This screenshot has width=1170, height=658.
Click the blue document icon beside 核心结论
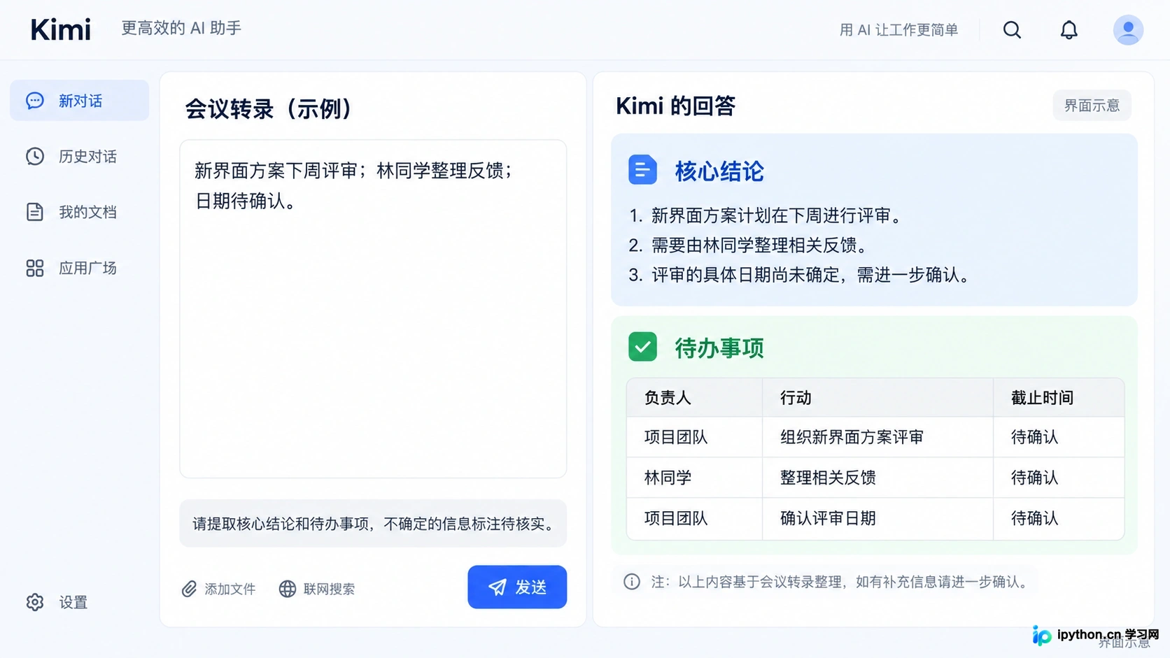tap(642, 170)
